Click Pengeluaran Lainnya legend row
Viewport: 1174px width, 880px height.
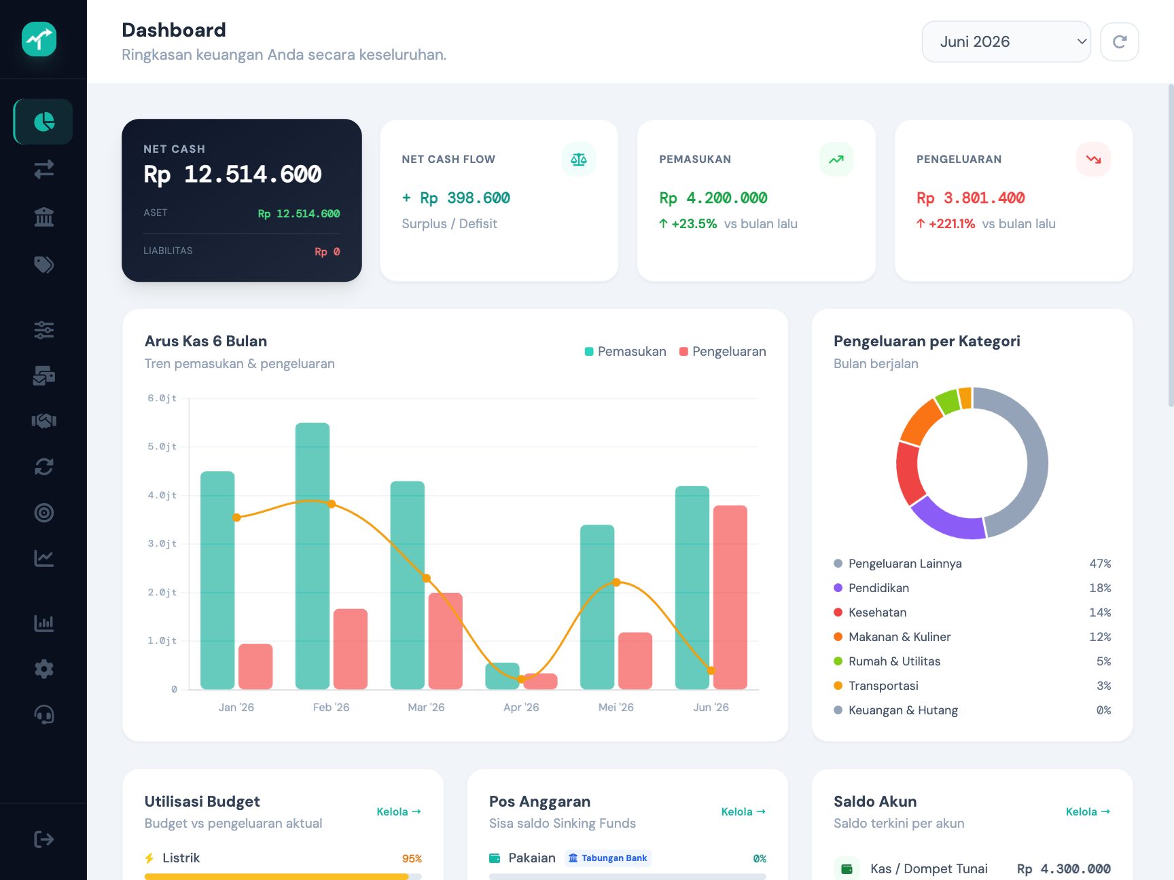972,564
